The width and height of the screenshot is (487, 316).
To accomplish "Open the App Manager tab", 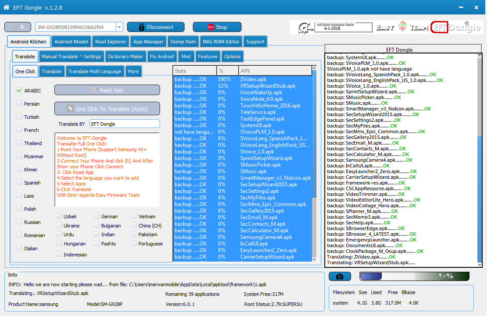I will pos(148,42).
